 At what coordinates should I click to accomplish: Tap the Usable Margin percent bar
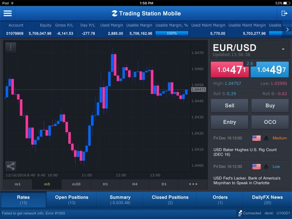click(172, 33)
